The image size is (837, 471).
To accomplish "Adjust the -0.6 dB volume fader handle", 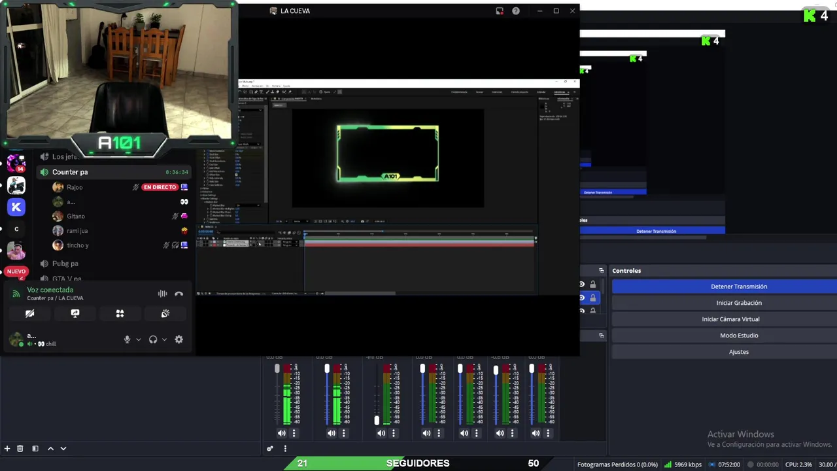I will click(x=496, y=370).
